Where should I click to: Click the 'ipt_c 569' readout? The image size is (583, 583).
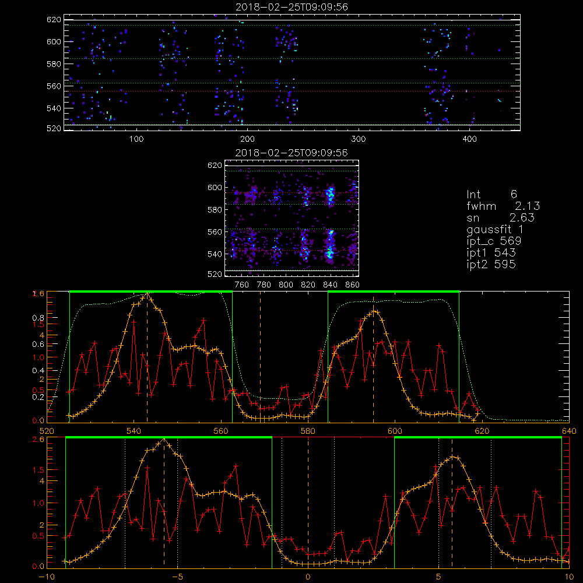tap(494, 241)
